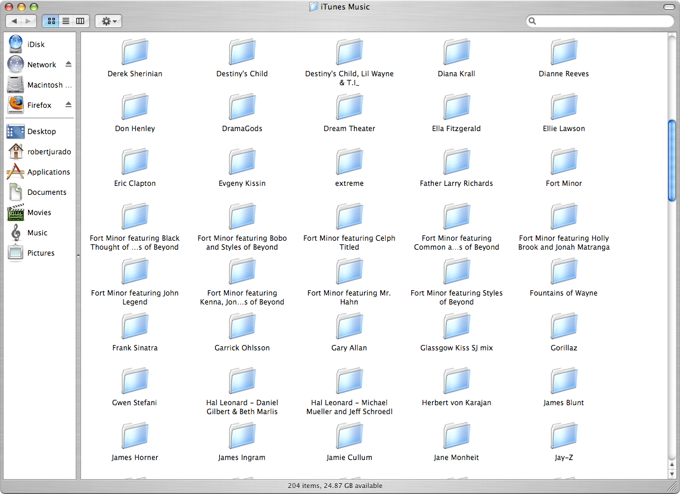Screen dimensions: 680x494
Task: Click the vertical scrollbar thumb
Action: 672,160
